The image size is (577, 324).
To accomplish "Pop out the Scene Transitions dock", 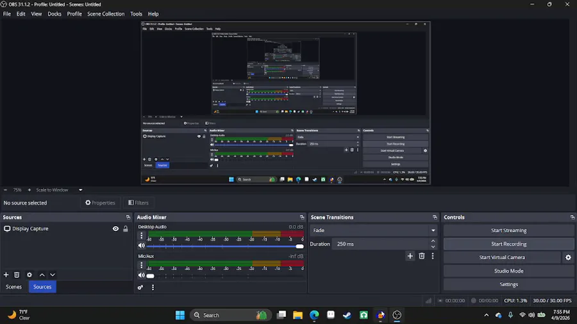I will click(435, 217).
